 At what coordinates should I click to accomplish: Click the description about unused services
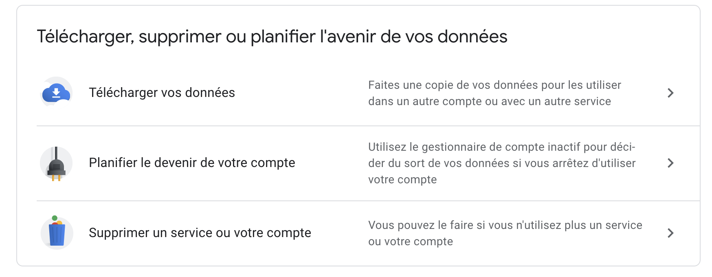505,233
